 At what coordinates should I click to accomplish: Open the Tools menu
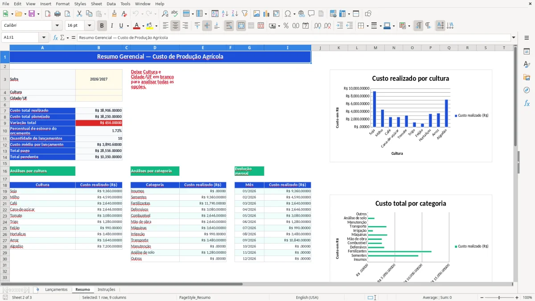coord(125,4)
